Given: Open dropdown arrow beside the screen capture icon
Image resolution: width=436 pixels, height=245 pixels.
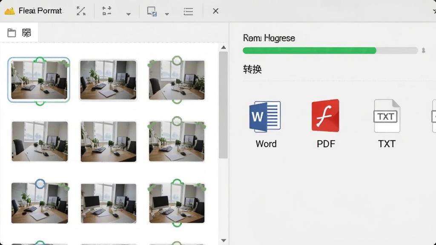Looking at the screenshot, I should (166, 14).
